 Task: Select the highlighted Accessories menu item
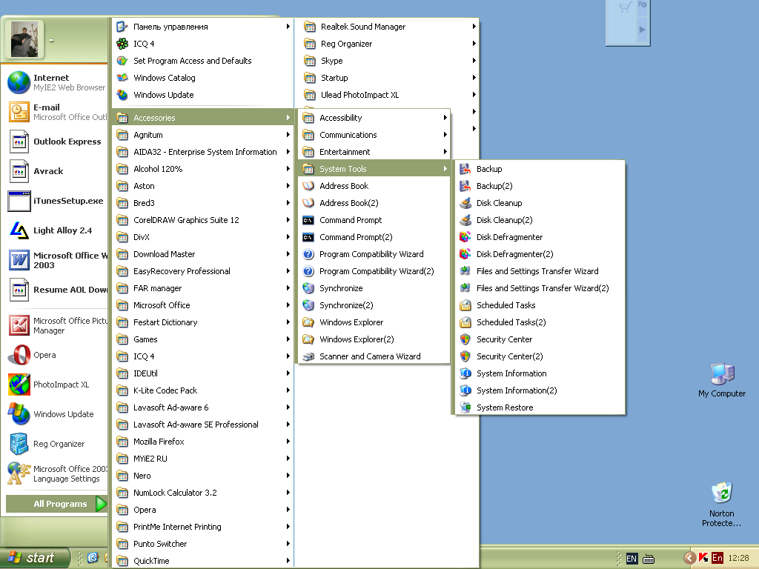pos(203,118)
